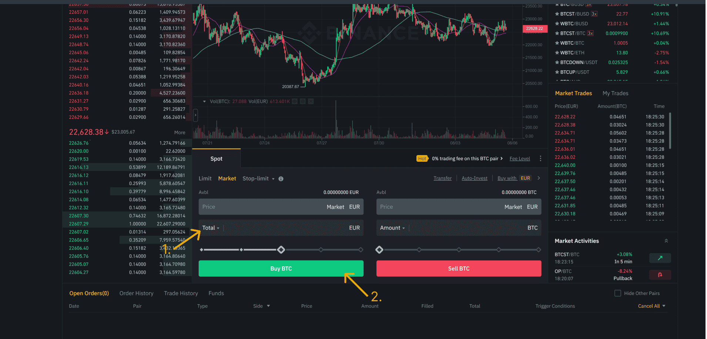
Task: Click the small arrow handle left of volume chart
Action: tap(195, 115)
